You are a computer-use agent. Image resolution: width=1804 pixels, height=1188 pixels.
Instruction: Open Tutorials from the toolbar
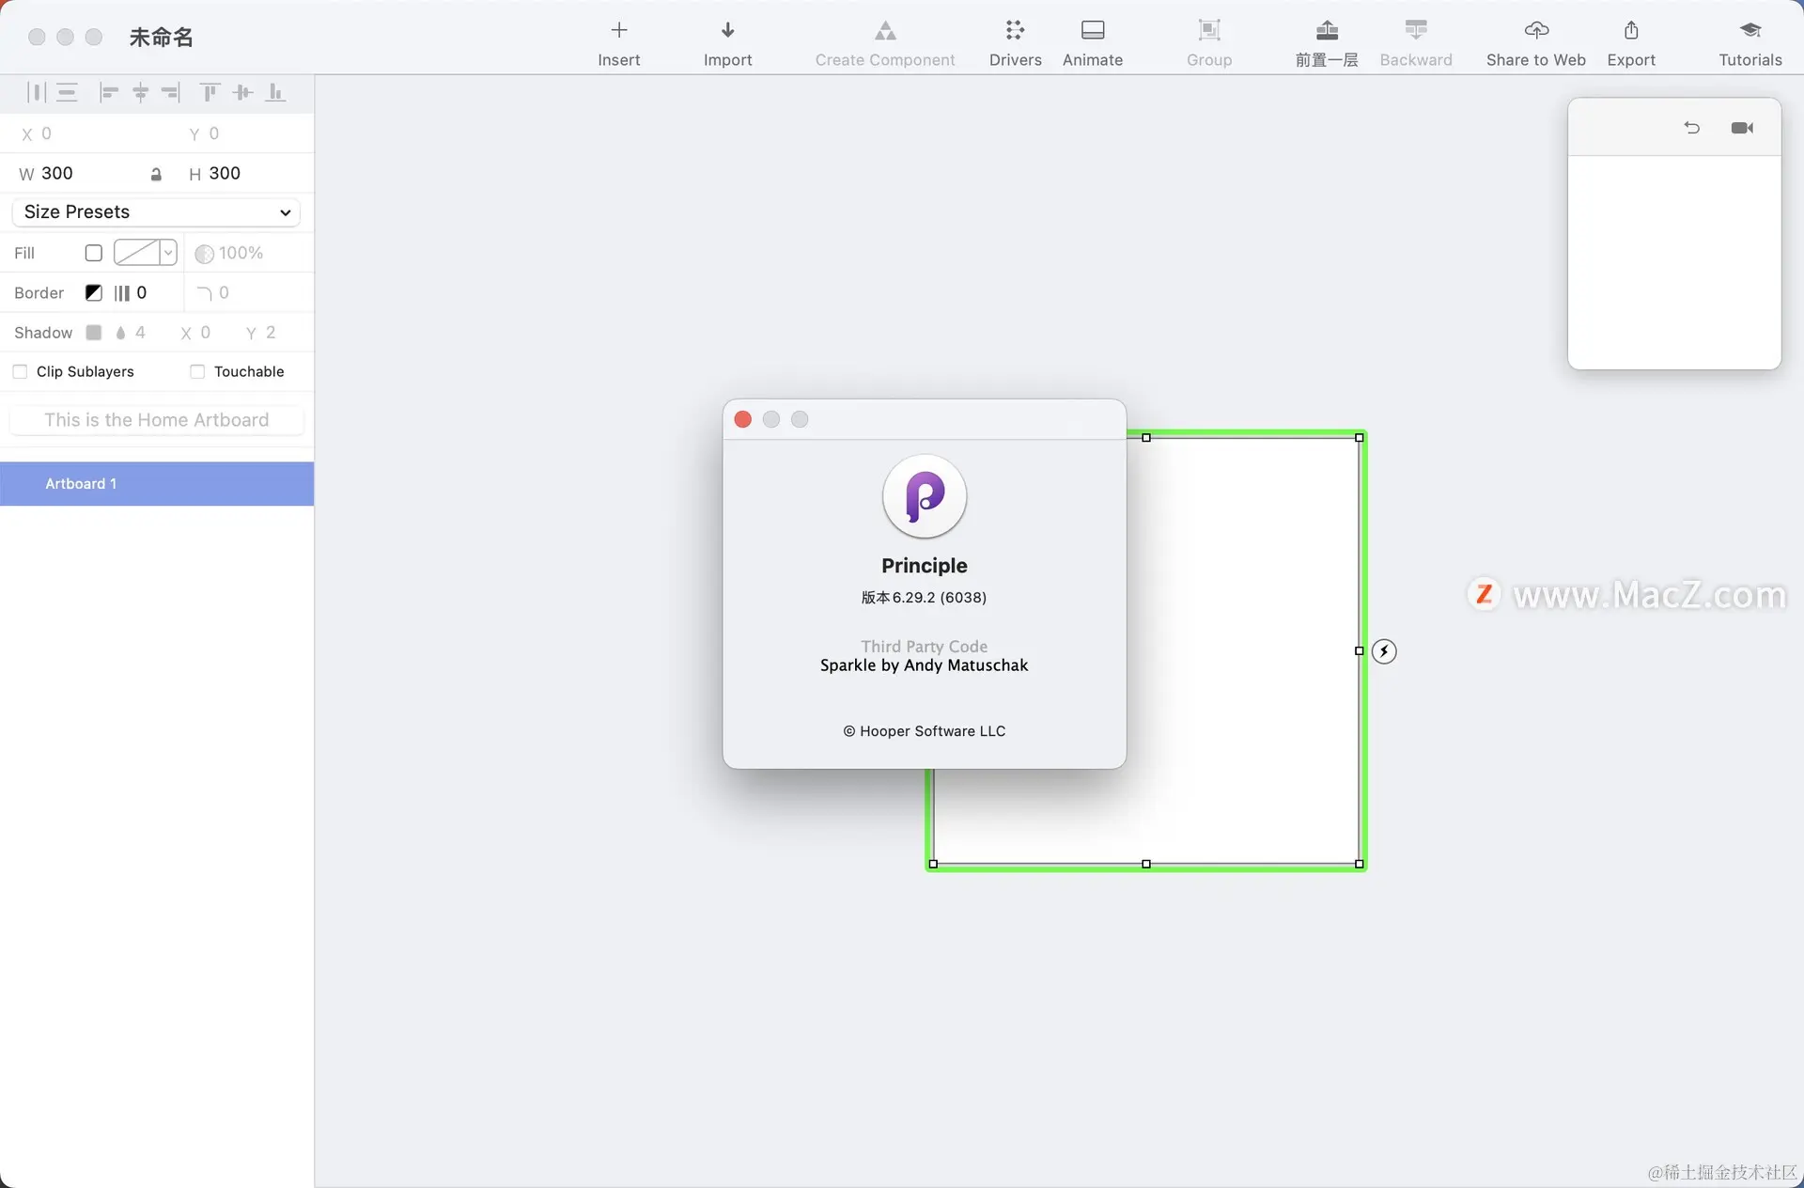pyautogui.click(x=1750, y=42)
